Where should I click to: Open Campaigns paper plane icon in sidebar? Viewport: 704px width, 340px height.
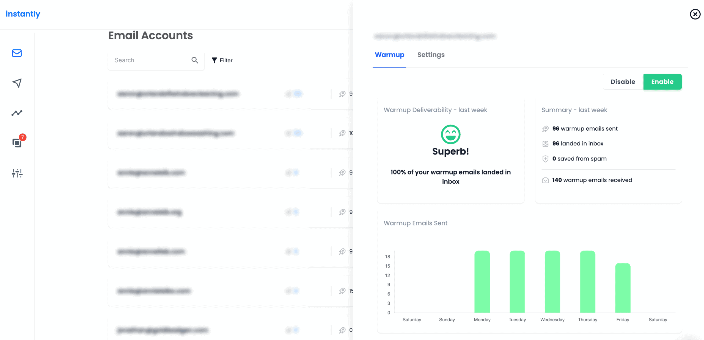(x=17, y=83)
